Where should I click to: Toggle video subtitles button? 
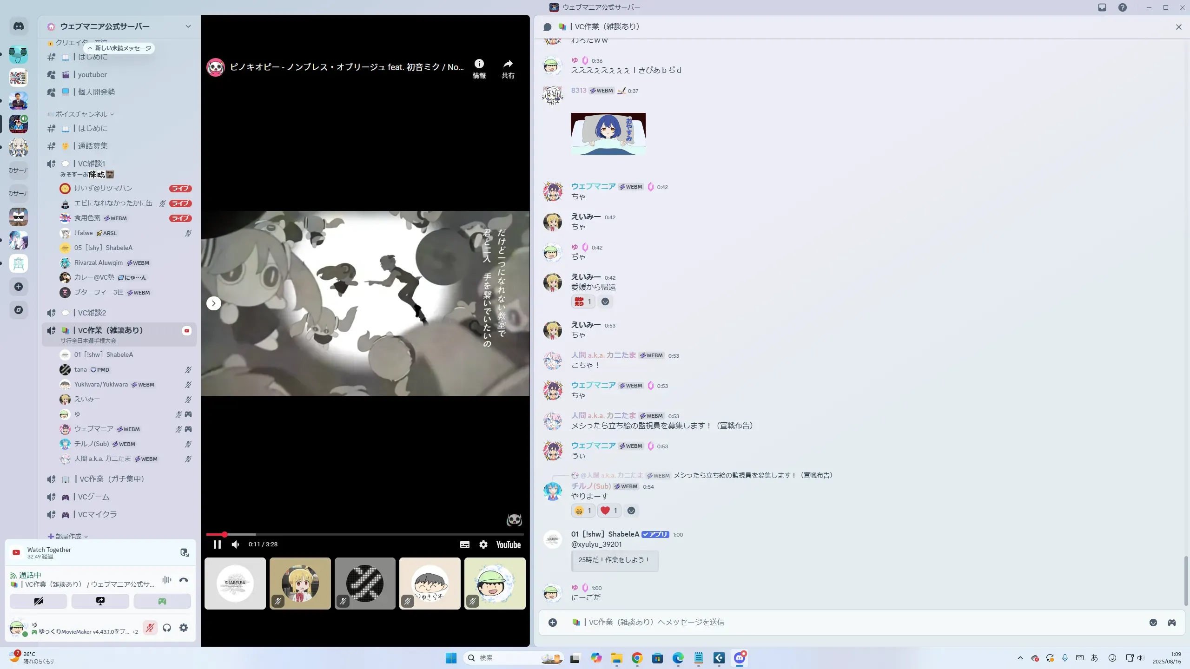point(465,544)
